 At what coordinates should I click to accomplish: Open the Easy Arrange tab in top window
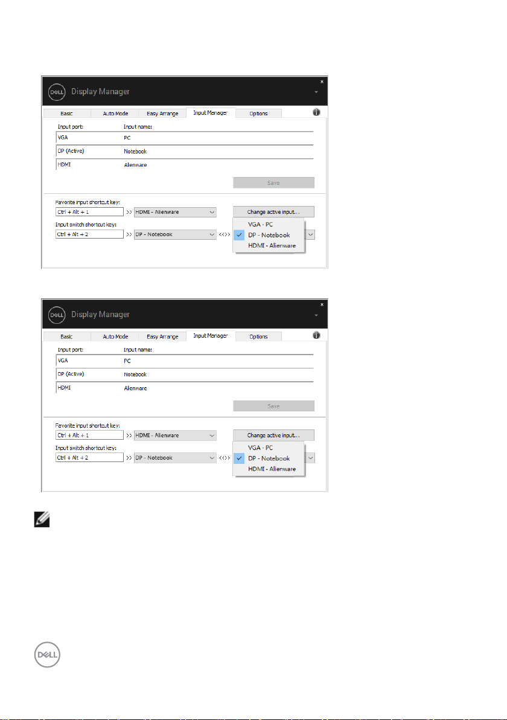(162, 113)
